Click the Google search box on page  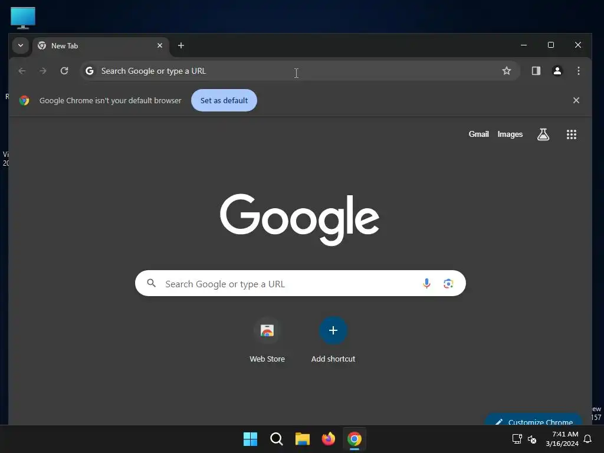(300, 284)
